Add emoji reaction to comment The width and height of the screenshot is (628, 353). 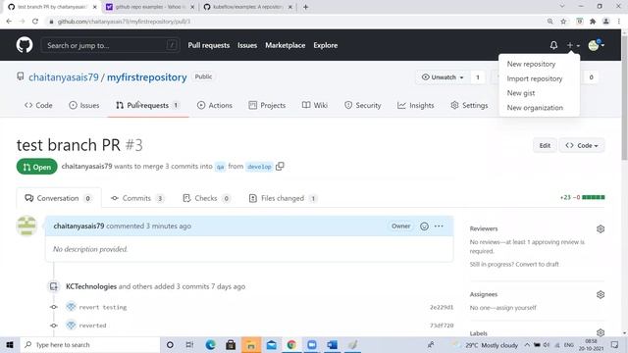click(x=424, y=227)
